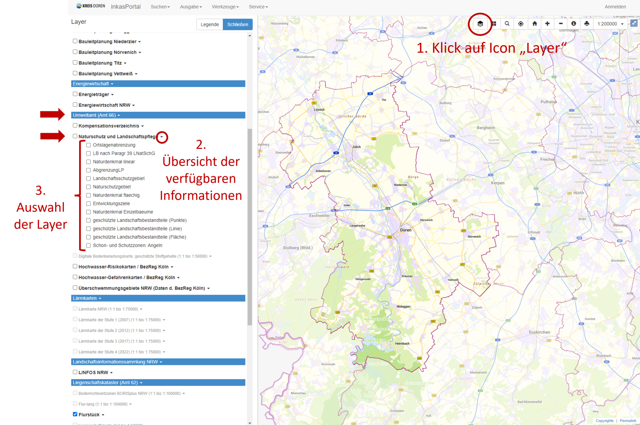
Task: Enable the Naturschutzgebiet layer checkbox
Action: coord(89,187)
